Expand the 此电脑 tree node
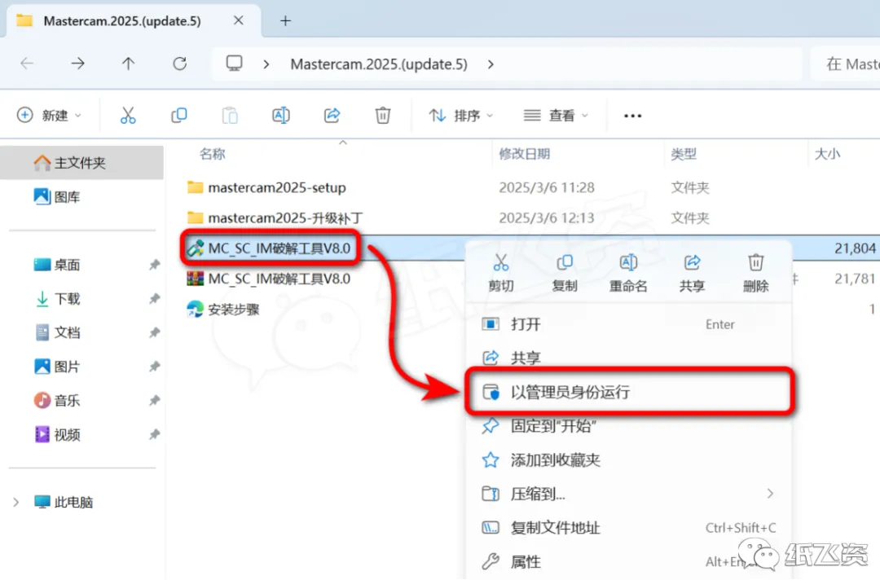The height and width of the screenshot is (580, 880). tap(15, 502)
